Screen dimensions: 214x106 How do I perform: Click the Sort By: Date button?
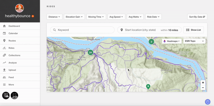197,17
